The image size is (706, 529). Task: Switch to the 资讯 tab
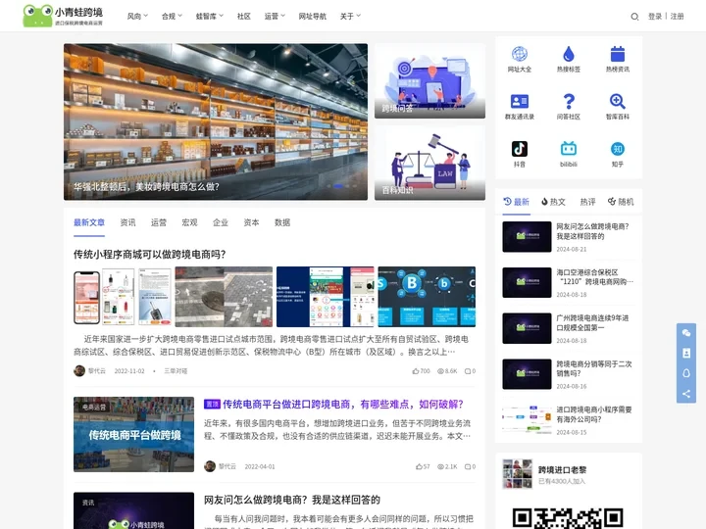coord(127,222)
